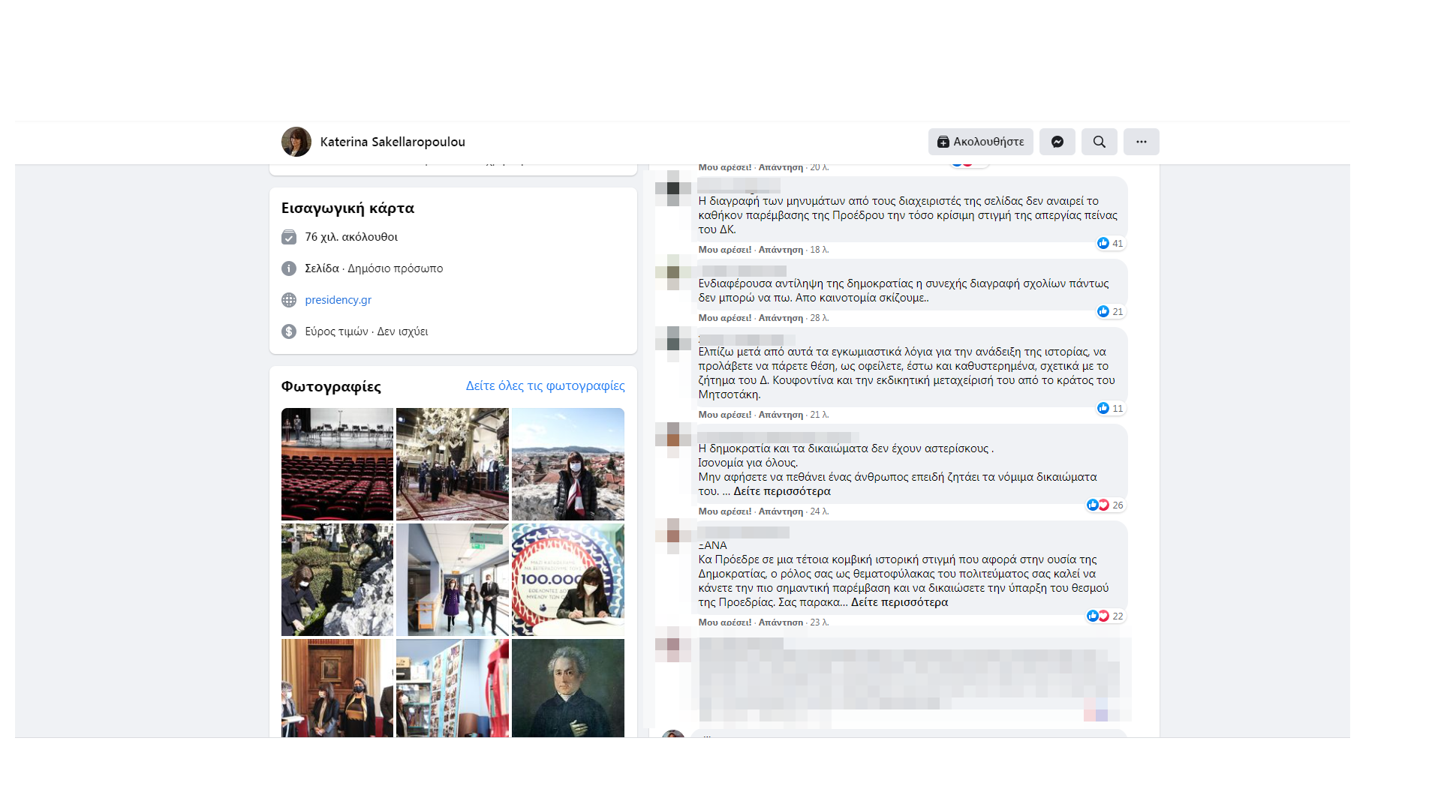
Task: Click the Εισαγωγική κάρτα heading
Action: (x=347, y=208)
